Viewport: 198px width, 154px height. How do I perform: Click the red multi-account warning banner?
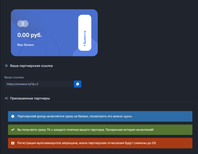[100, 143]
